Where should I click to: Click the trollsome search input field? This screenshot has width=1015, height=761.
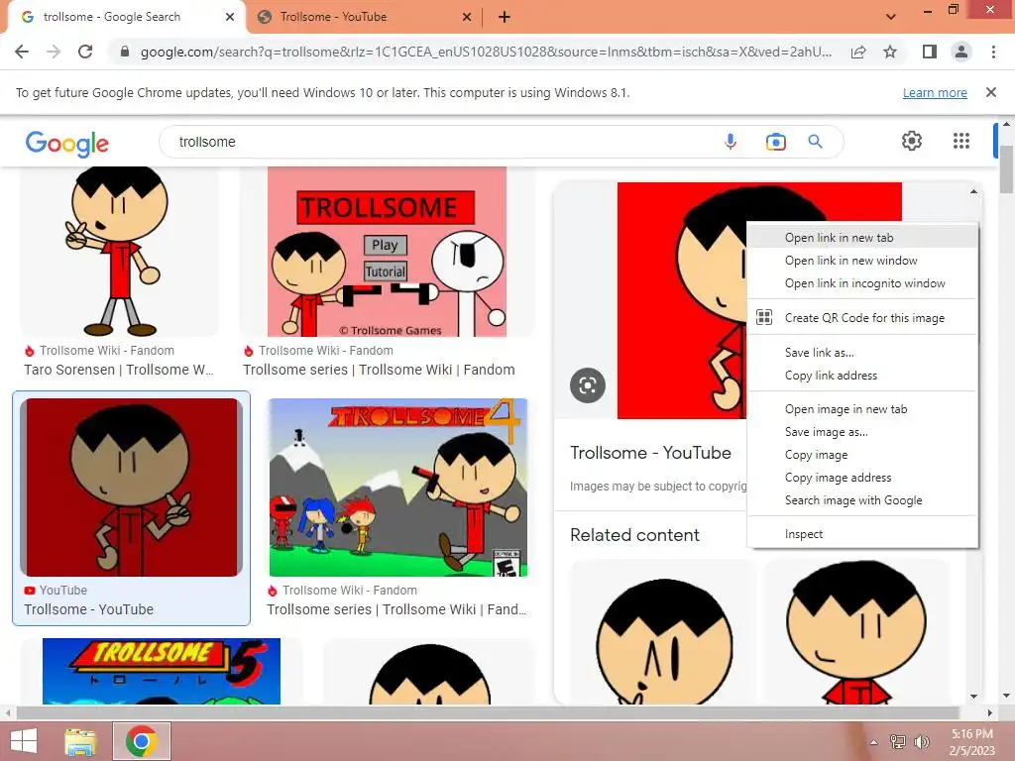tap(440, 142)
